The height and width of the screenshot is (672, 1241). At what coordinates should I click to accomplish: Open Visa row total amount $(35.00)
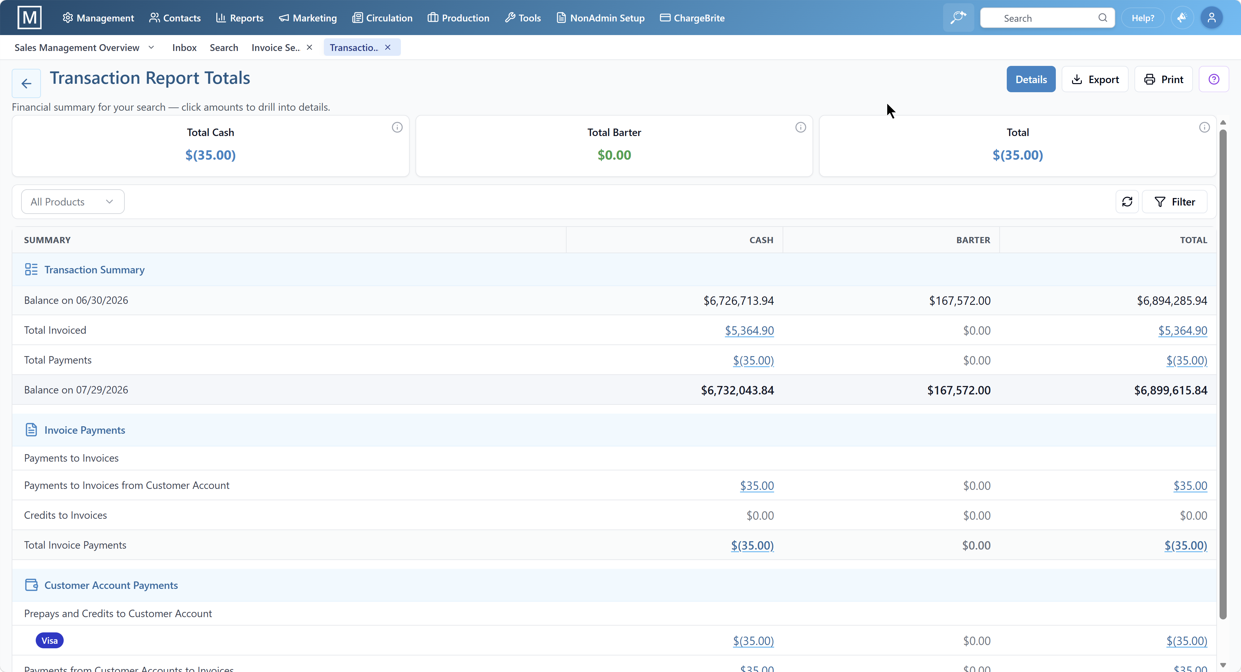click(x=1186, y=641)
